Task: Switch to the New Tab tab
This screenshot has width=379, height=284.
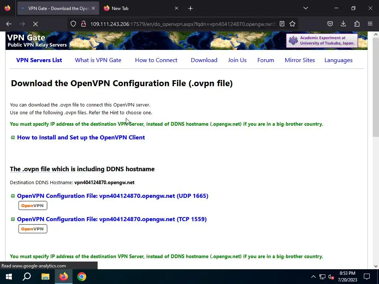Action: click(x=141, y=8)
